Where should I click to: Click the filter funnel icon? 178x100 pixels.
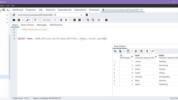[35, 20]
